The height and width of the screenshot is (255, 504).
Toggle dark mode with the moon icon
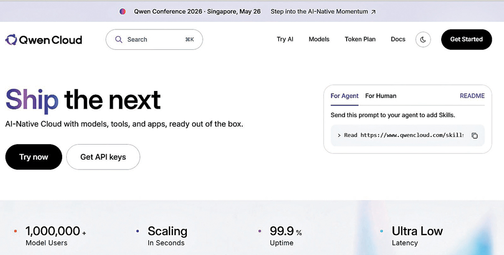(x=423, y=39)
